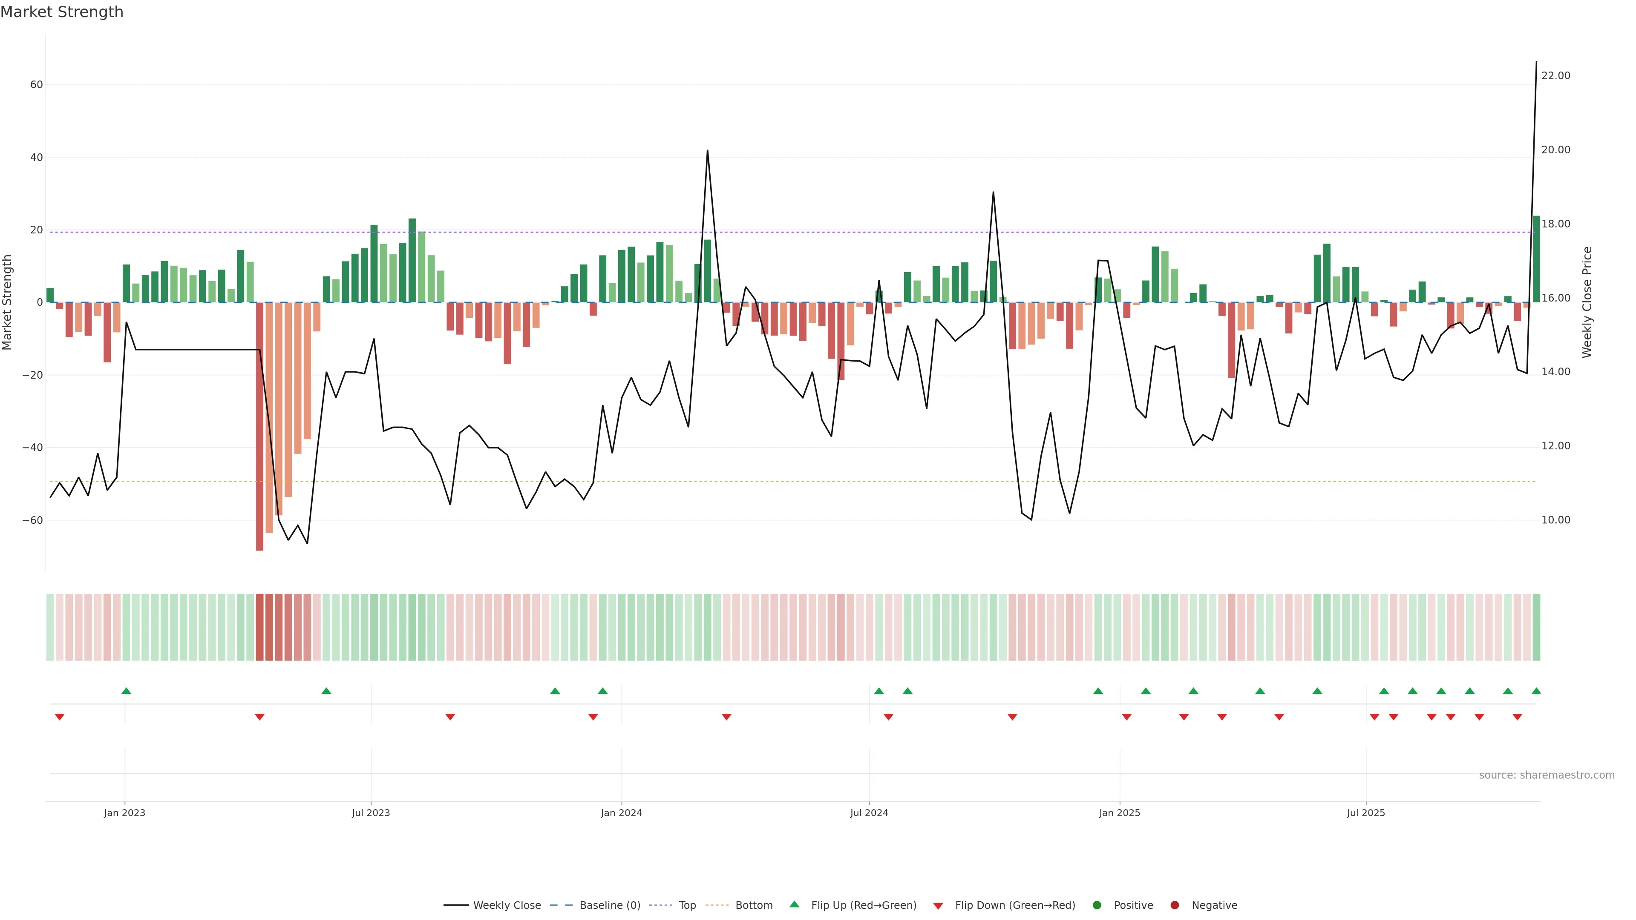
Task: Click the source: sharemaestro.com text
Action: coord(1547,775)
